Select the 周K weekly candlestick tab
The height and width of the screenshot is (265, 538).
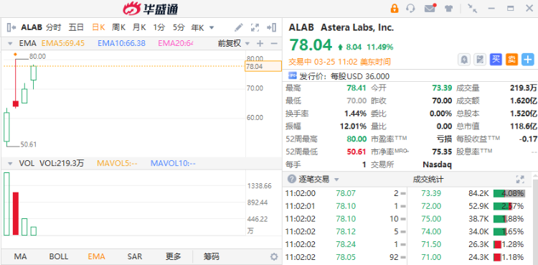pyautogui.click(x=118, y=27)
